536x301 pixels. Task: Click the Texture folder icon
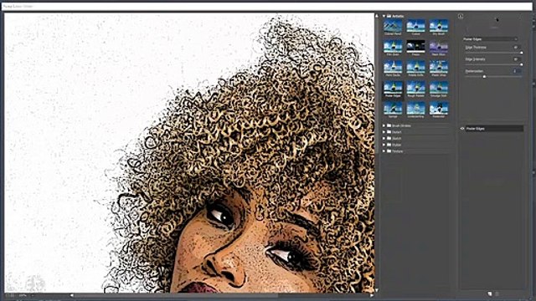pos(389,150)
